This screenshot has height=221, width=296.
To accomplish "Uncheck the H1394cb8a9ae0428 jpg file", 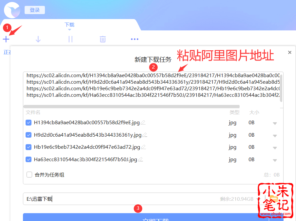I will pos(29,123).
